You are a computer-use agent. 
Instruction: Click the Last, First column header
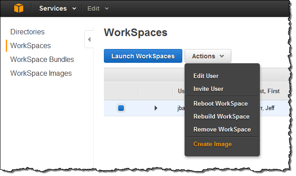point(270,91)
